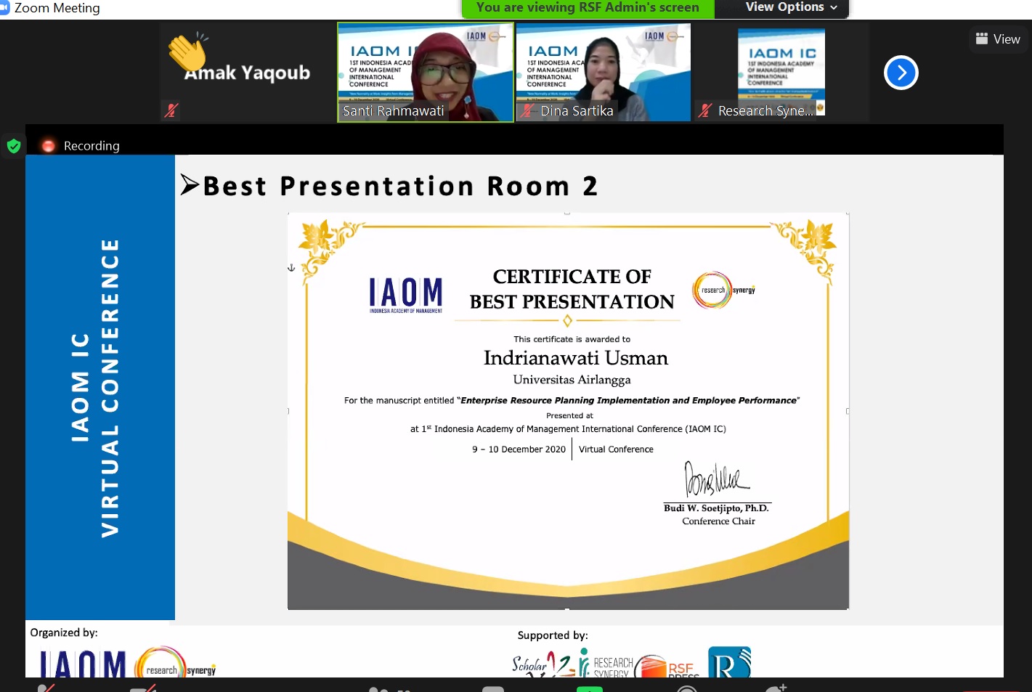Click the '9 - 10 December 2020' date
Image resolution: width=1032 pixels, height=692 pixels.
tap(519, 449)
